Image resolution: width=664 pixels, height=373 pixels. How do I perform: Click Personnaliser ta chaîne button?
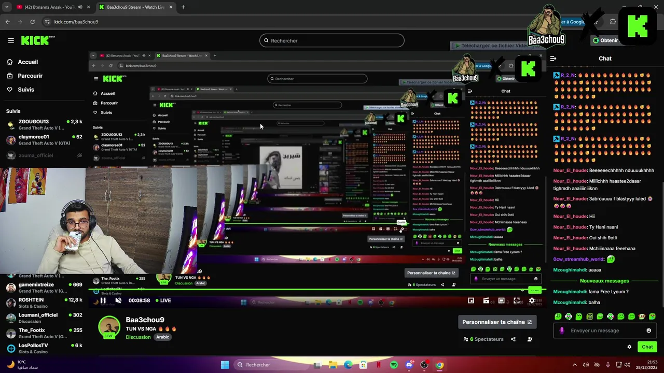click(497, 322)
